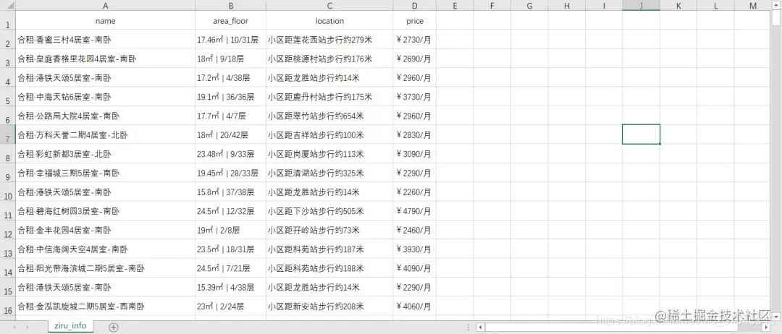Select column E header
This screenshot has width=782, height=334.
455,6
